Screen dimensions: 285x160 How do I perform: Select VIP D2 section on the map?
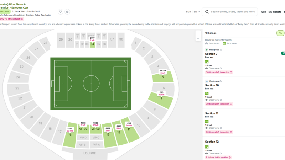(x=83, y=129)
